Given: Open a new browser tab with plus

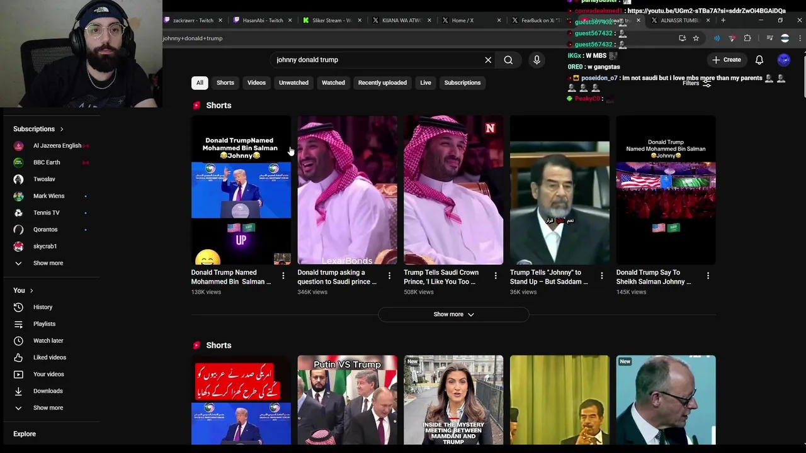Looking at the screenshot, I should tap(723, 20).
